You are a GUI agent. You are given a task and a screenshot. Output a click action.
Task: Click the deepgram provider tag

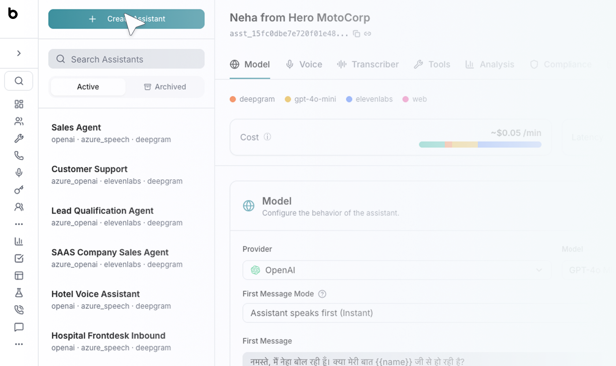tap(252, 99)
